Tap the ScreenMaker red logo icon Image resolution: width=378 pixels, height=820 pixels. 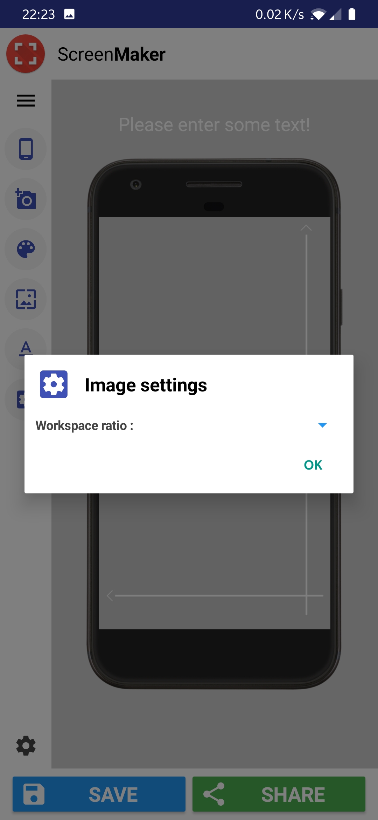(26, 54)
